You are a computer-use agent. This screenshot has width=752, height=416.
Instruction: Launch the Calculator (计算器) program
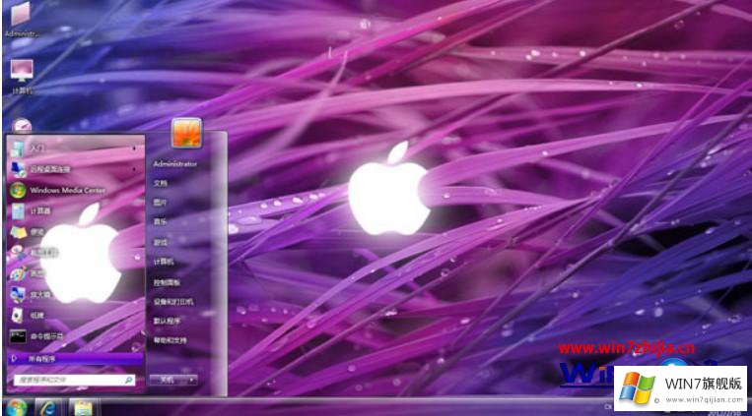pos(76,210)
